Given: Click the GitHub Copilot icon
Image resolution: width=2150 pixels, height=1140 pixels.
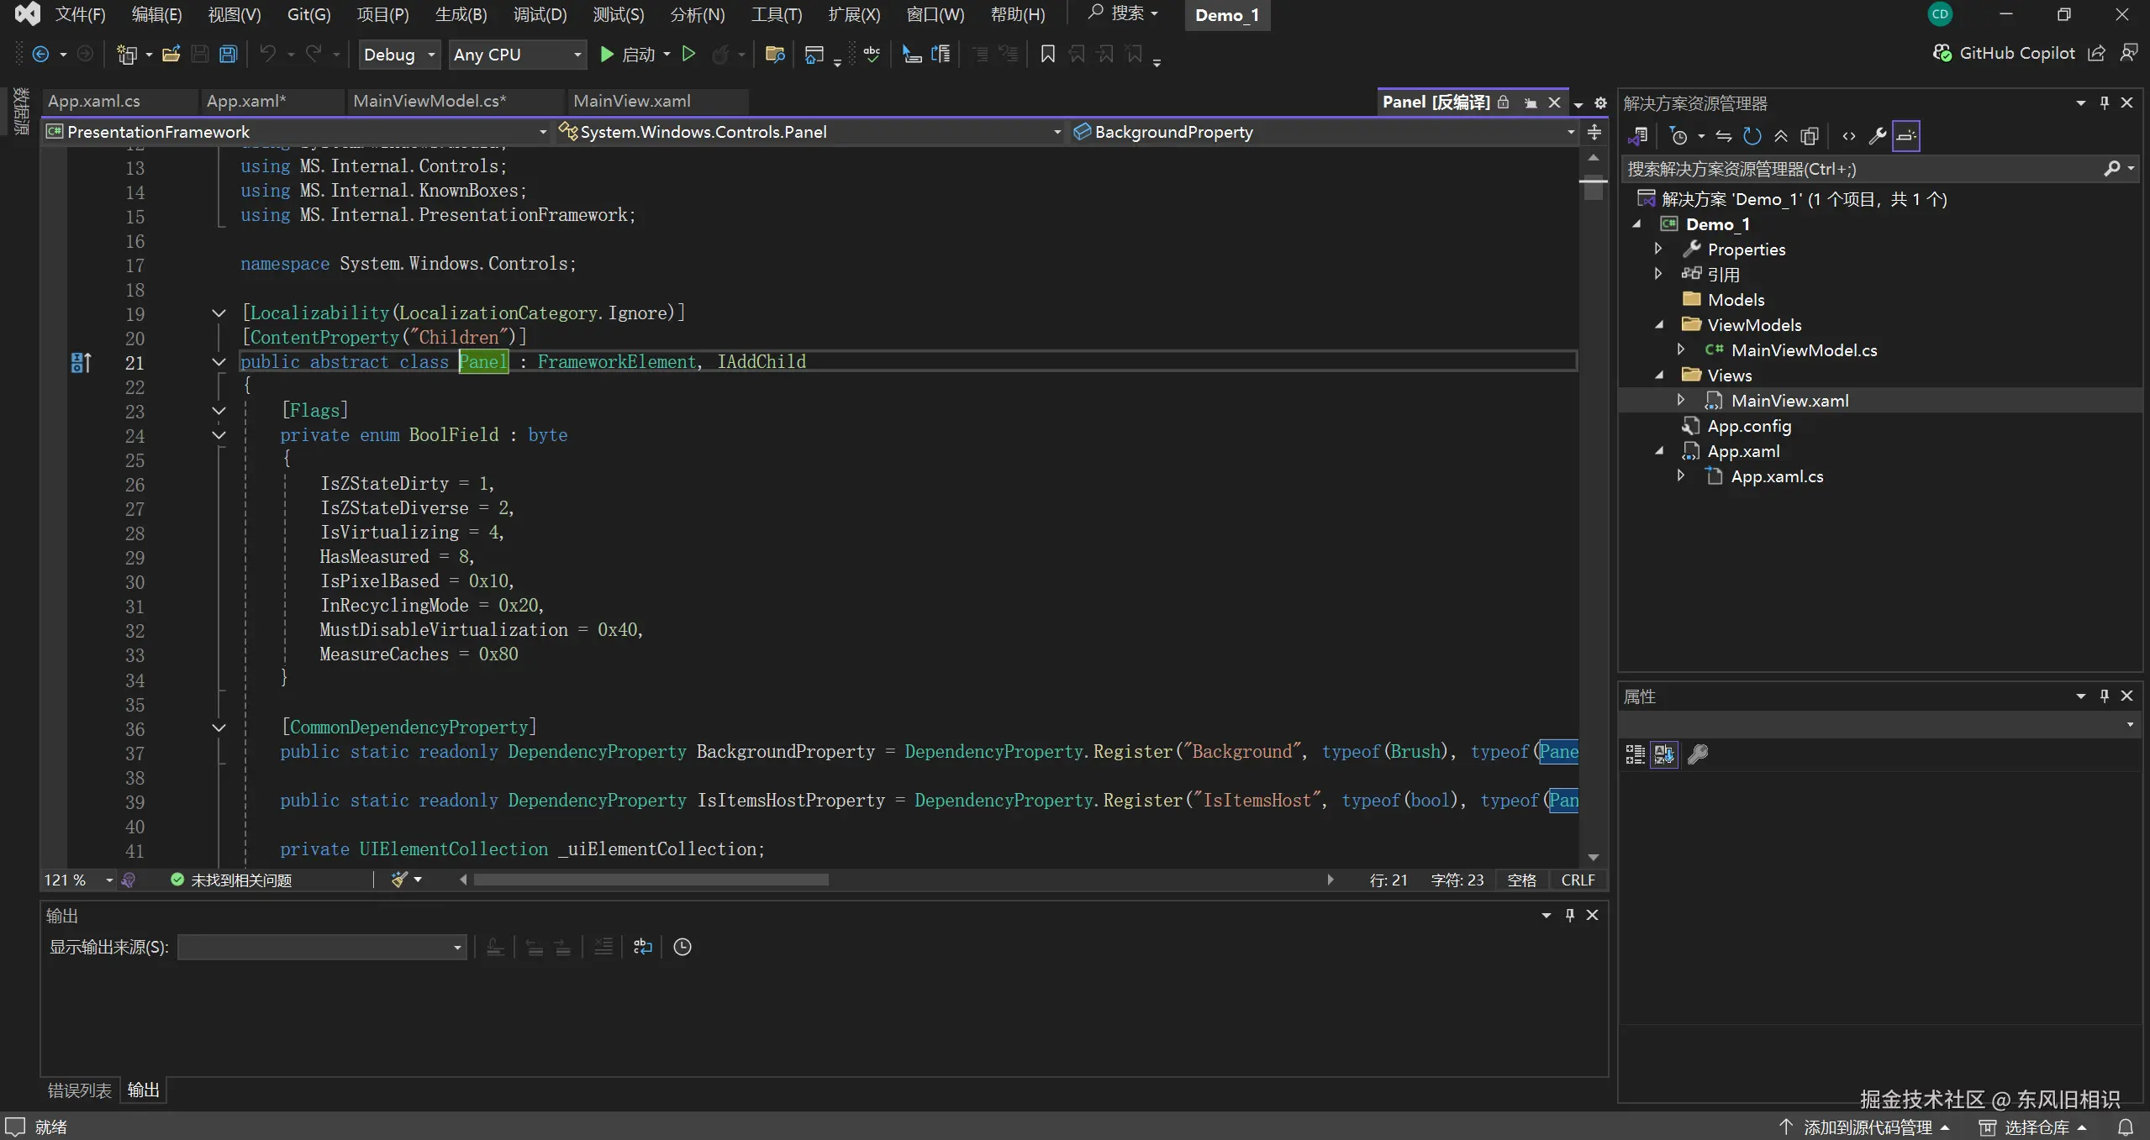Looking at the screenshot, I should pyautogui.click(x=1942, y=53).
